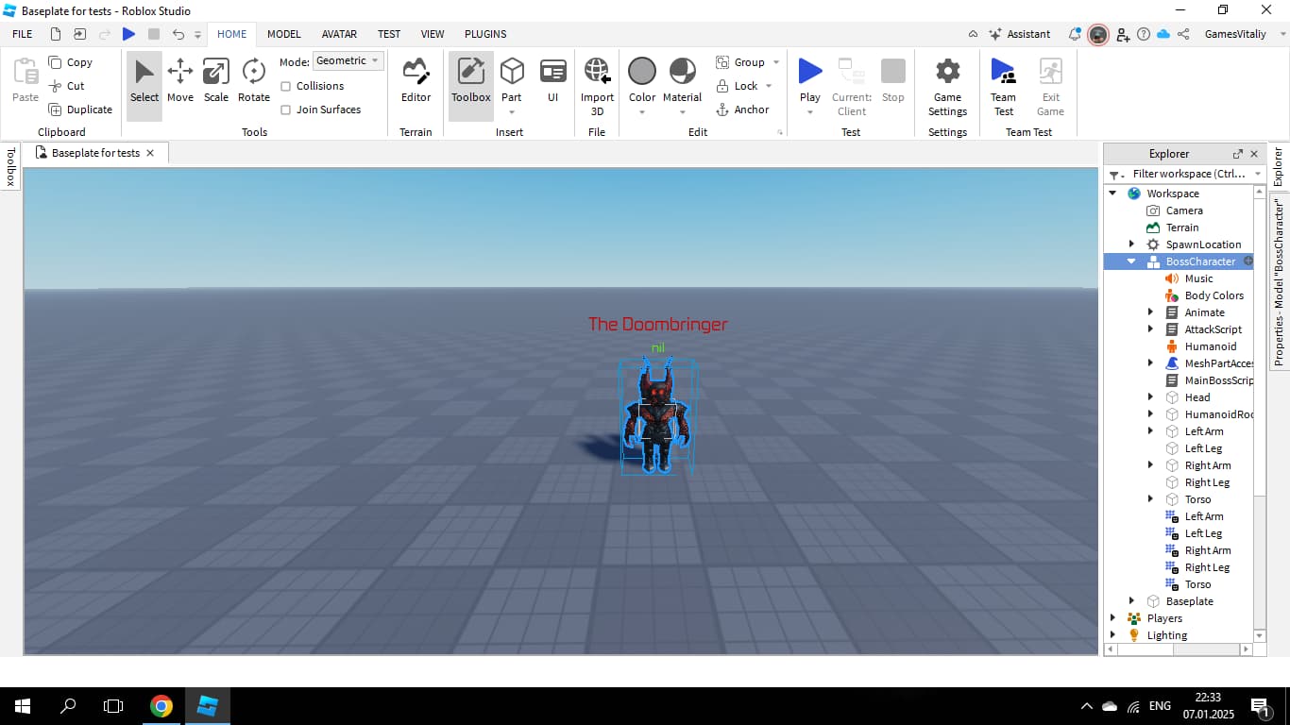Activate the Scale tool
The width and height of the screenshot is (1290, 725).
[x=216, y=80]
